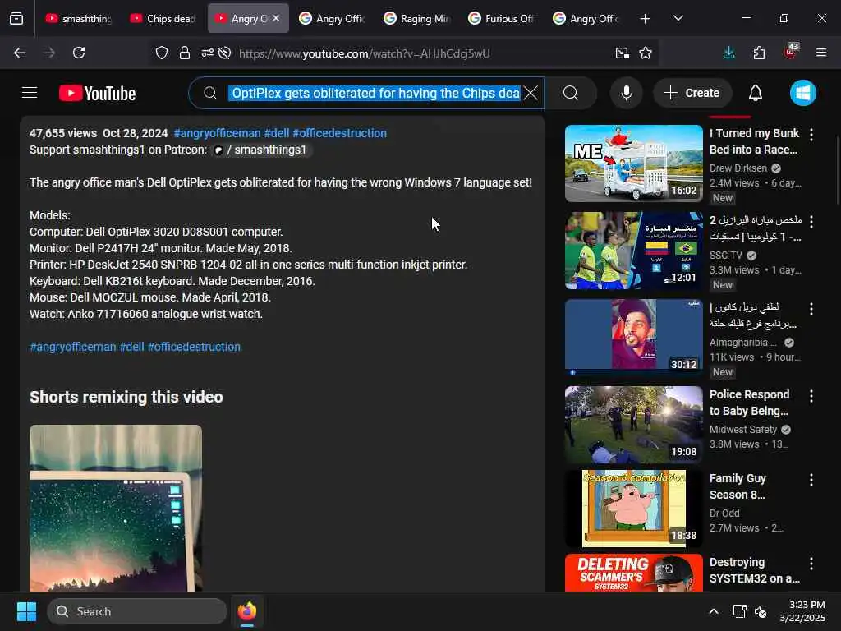Viewport: 841px width, 631px height.
Task: Open the Deleting Scammer's System32 thumbnail
Action: click(x=633, y=573)
